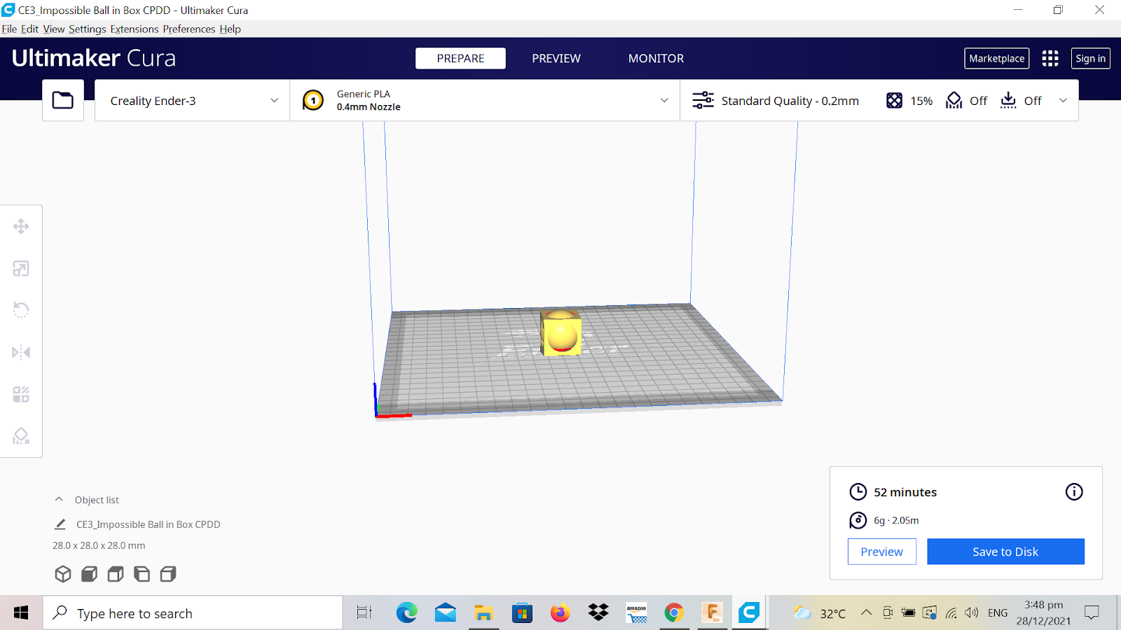This screenshot has height=630, width=1121.
Task: Click the weather 32°C widget
Action: (819, 613)
